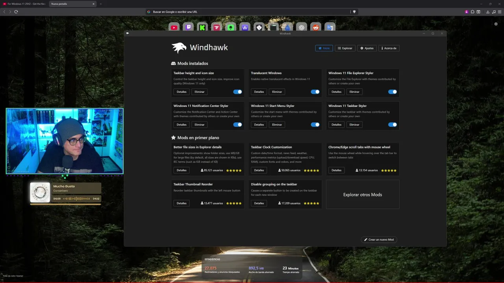Click Eliminar for Taskbar height and icon size

(x=200, y=92)
